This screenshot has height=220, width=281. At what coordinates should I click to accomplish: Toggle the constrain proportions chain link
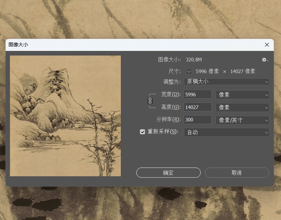click(x=150, y=101)
